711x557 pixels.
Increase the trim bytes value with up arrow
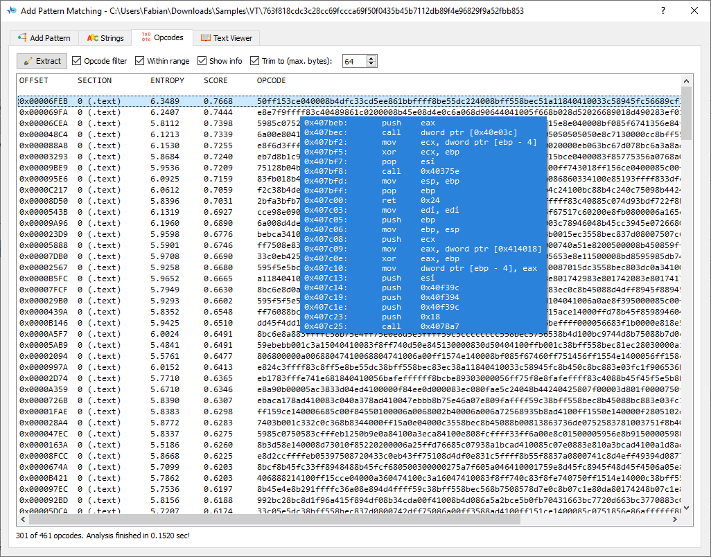coord(371,58)
